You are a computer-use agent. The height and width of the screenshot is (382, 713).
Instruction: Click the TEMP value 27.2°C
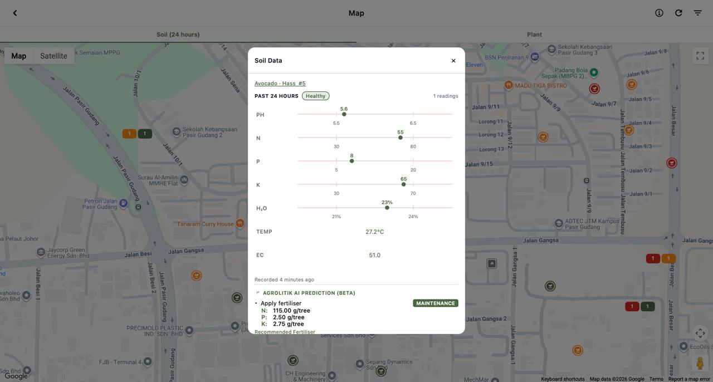374,232
